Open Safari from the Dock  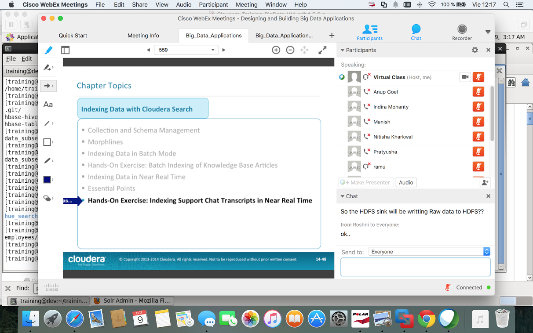click(75, 319)
